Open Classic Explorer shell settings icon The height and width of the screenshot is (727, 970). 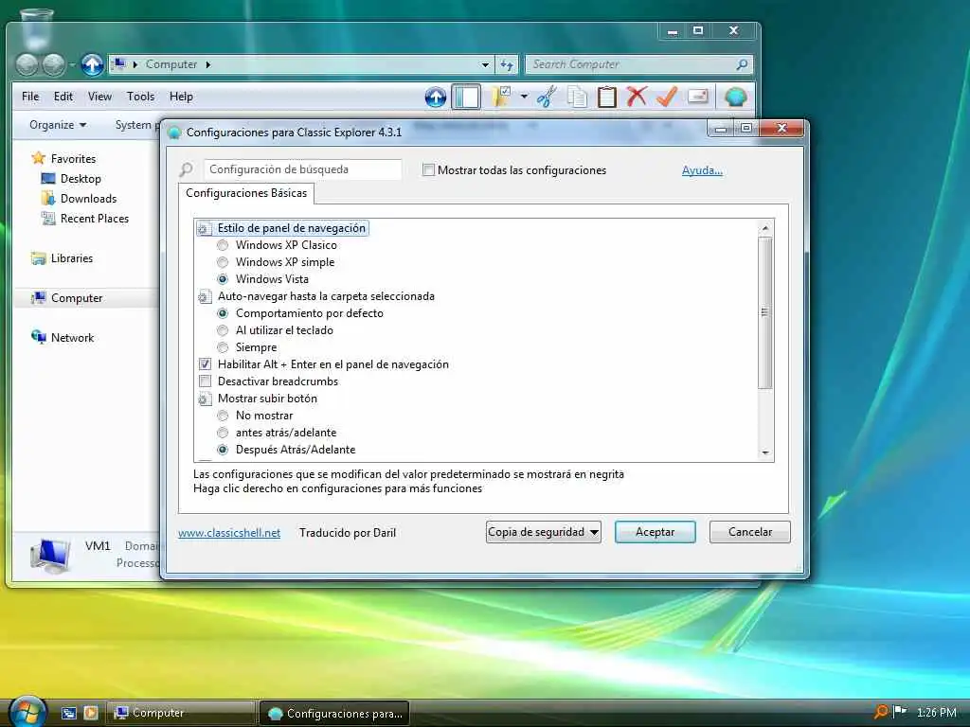click(x=735, y=98)
